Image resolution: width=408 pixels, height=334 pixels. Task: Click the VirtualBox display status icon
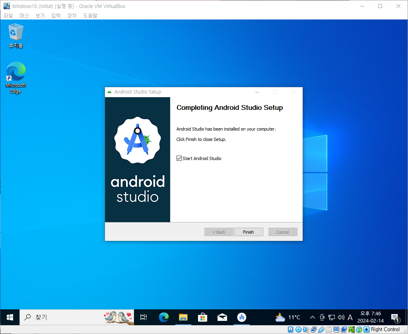(336, 330)
